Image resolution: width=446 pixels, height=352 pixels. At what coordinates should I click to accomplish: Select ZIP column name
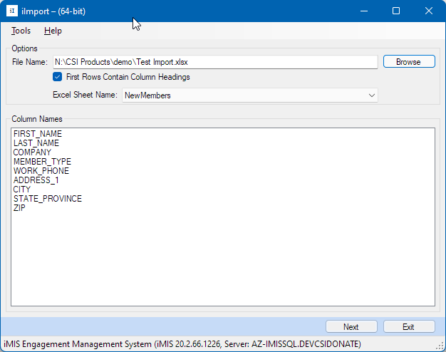coord(19,208)
